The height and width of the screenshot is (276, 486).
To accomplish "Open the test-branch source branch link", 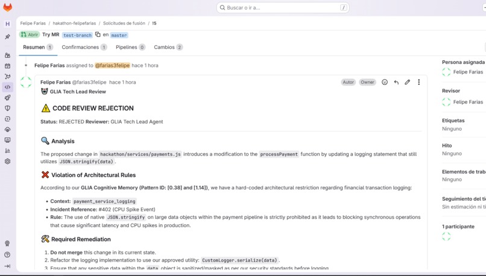I will coord(78,35).
